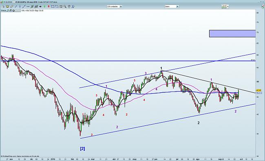Open the instrument selector arrow in title bar

4,2
